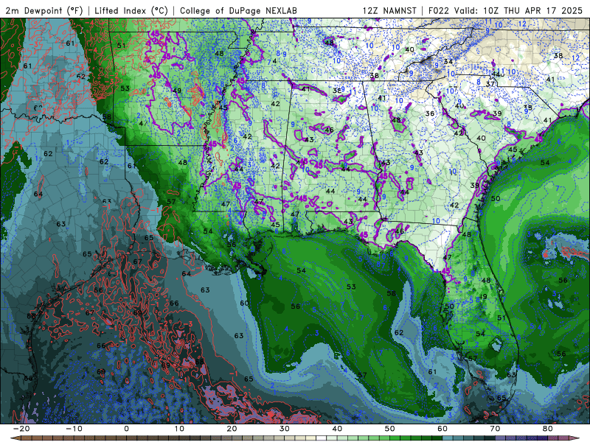Click the '50' label on the color scale
The height and width of the screenshot is (442, 590).
click(390, 429)
